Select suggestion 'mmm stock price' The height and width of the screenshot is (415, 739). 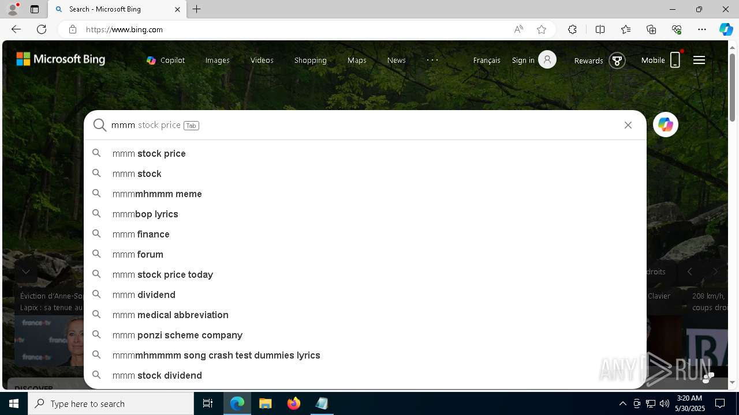pos(365,153)
